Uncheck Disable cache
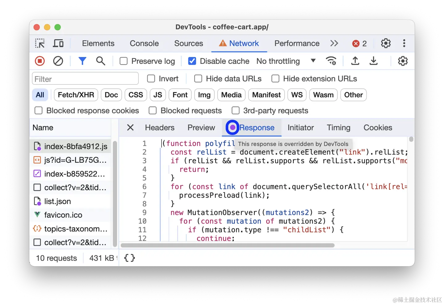Viewport: 444px width, 305px height. pos(192,61)
